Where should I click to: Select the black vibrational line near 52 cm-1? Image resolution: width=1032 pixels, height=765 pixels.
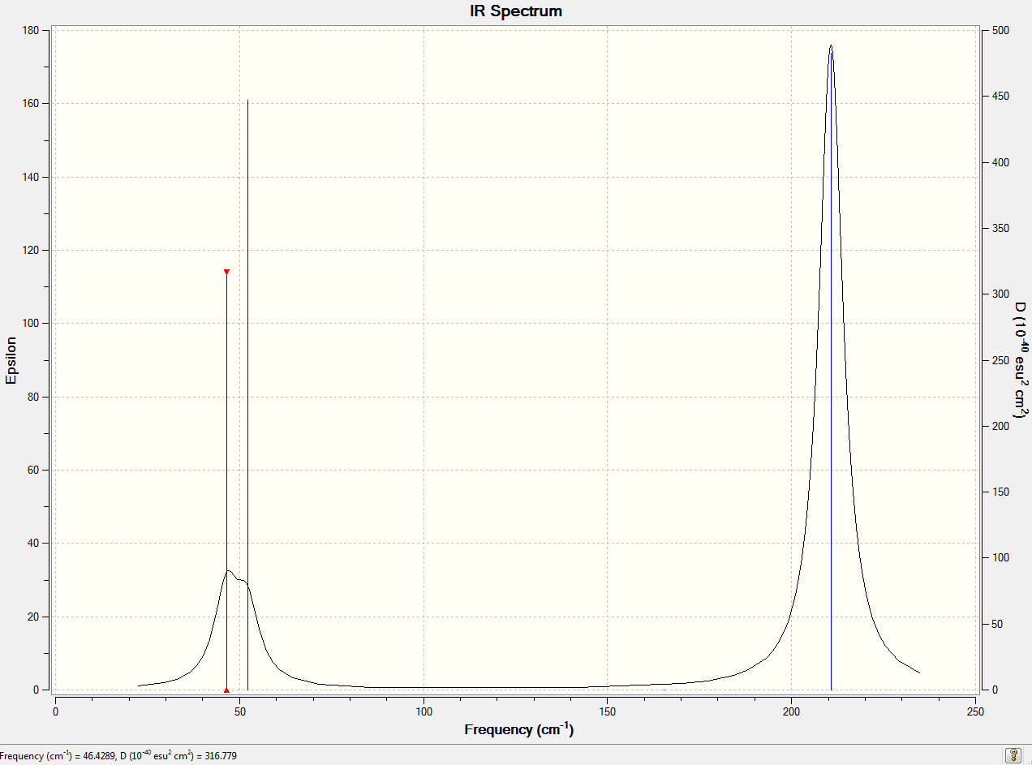pyautogui.click(x=247, y=395)
